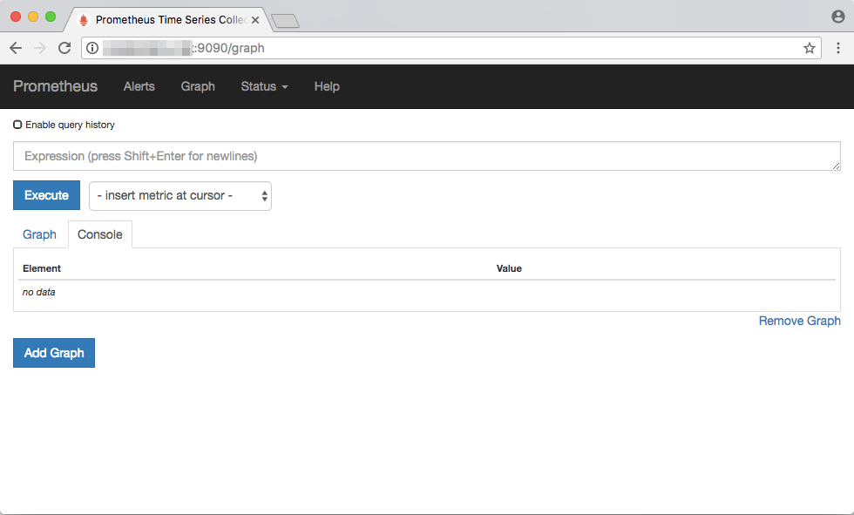854x515 pixels.
Task: Expand the Status navbar dropdown
Action: point(264,86)
